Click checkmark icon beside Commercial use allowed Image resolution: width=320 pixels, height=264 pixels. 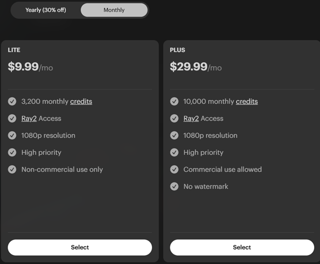pos(174,169)
